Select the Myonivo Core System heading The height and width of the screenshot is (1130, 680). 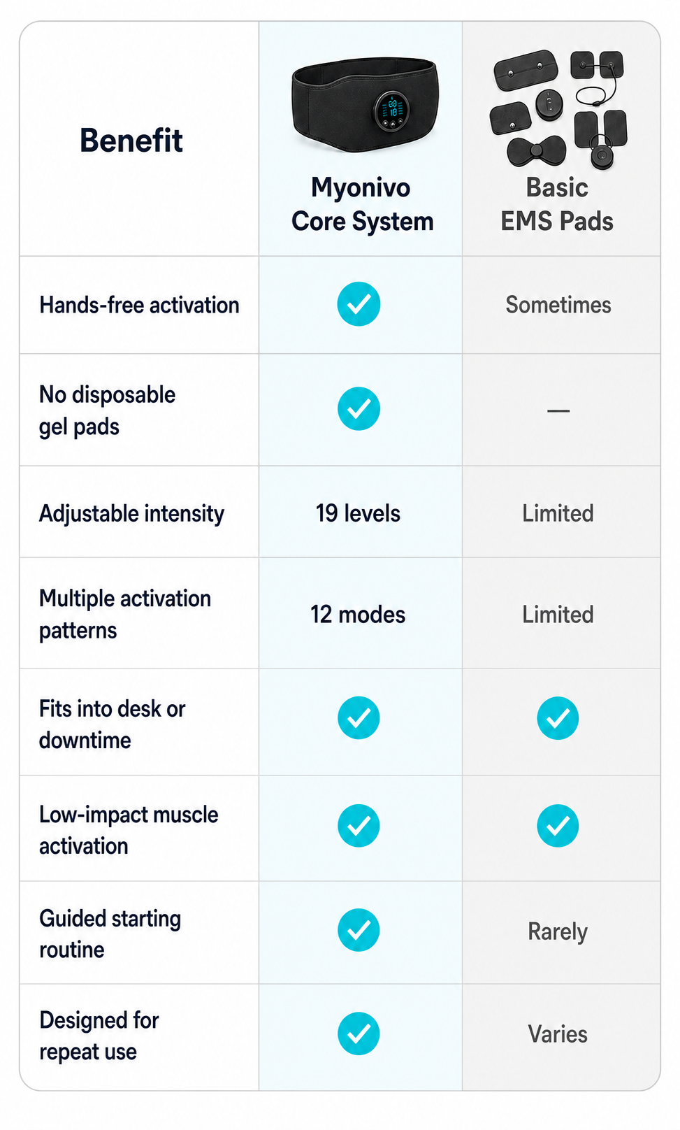(362, 204)
